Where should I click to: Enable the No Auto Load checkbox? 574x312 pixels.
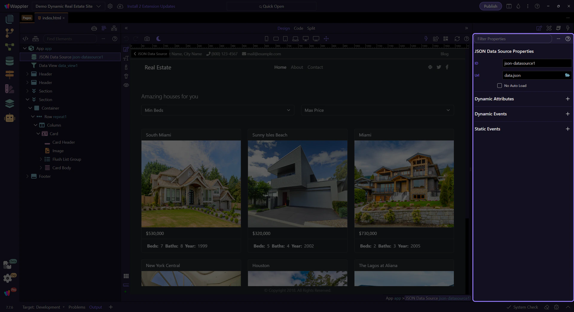(499, 86)
